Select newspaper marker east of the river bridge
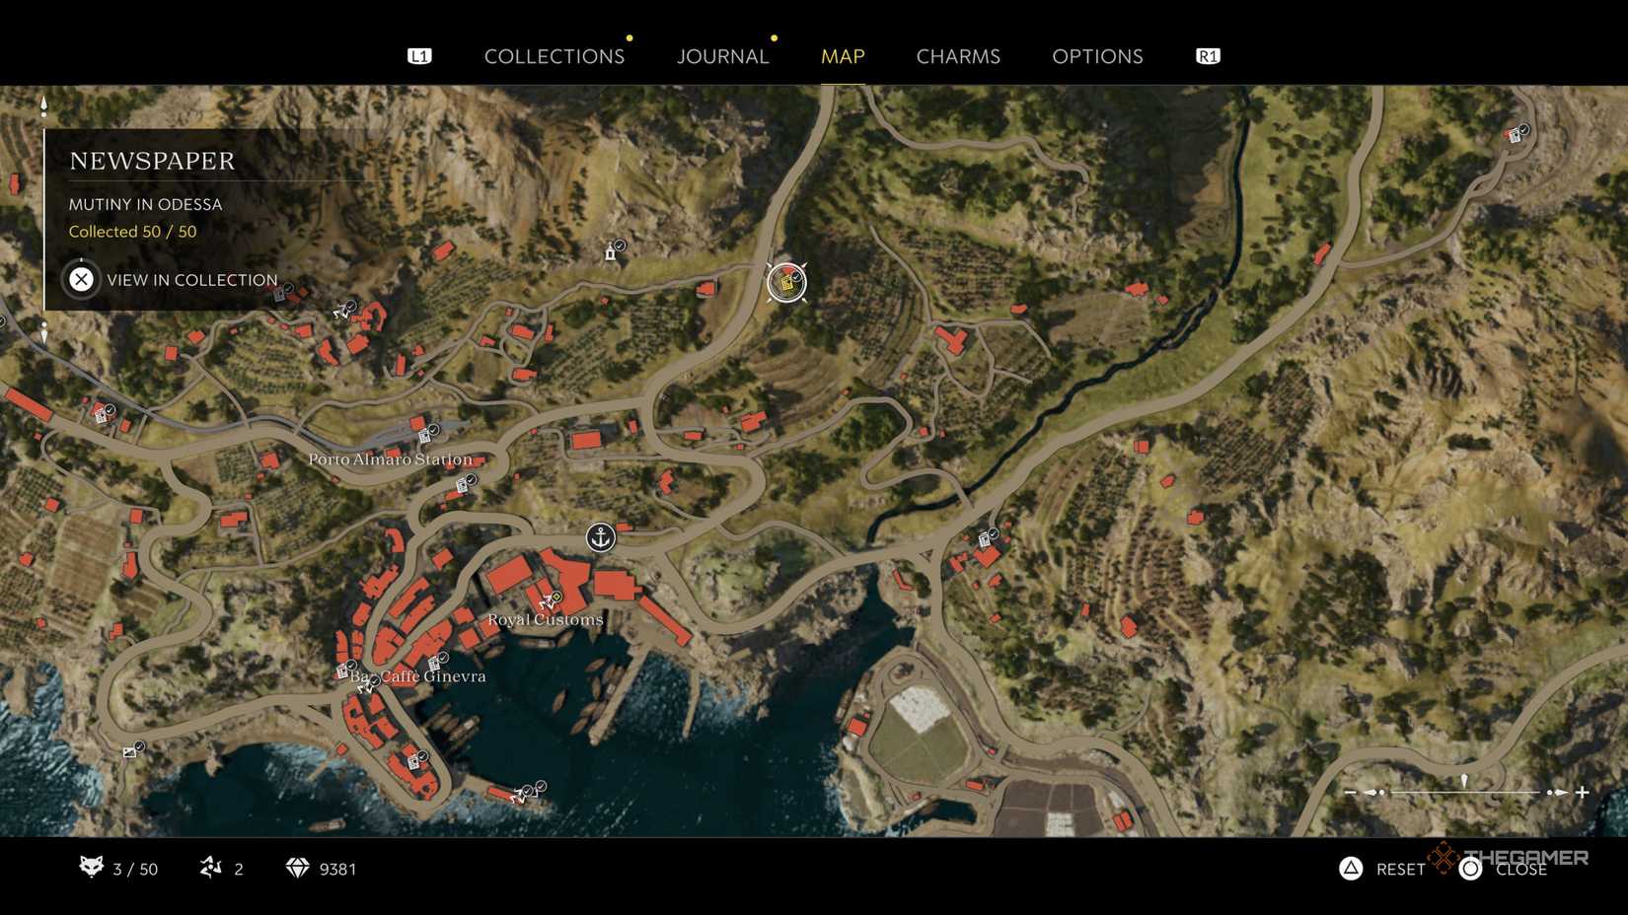 pos(988,538)
